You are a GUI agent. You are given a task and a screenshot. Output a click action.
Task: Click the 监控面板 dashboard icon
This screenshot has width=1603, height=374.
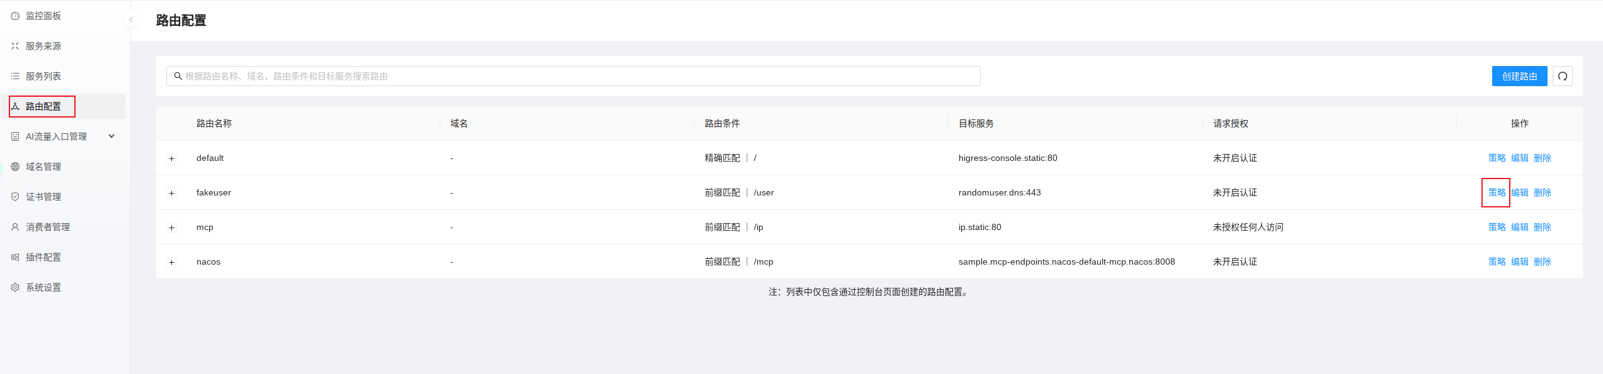click(15, 16)
